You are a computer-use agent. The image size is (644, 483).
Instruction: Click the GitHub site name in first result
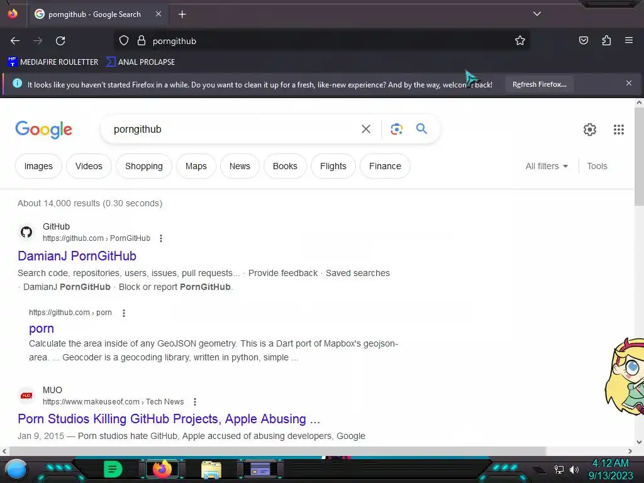coord(56,226)
